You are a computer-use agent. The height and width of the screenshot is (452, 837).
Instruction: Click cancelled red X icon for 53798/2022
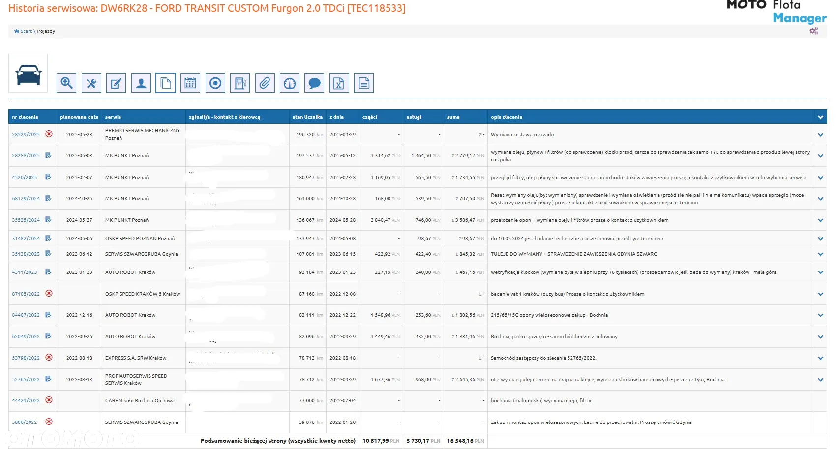[x=49, y=358]
